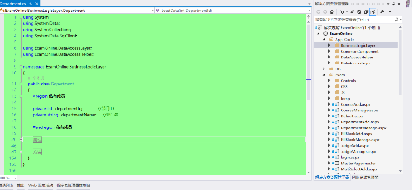This screenshot has width=412, height=190.
Task: Click the editor split window handle
Action: [x=309, y=17]
